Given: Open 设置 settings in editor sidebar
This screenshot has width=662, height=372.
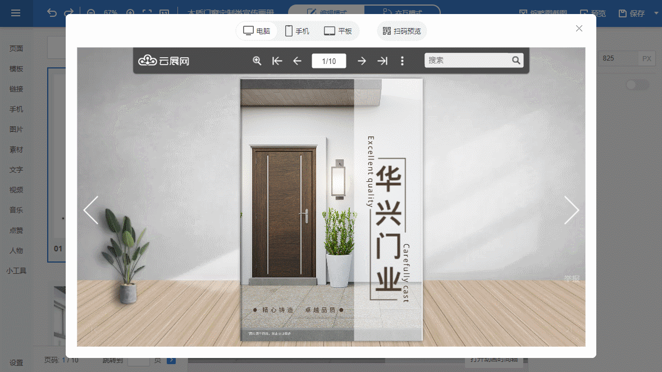Looking at the screenshot, I should [x=16, y=362].
